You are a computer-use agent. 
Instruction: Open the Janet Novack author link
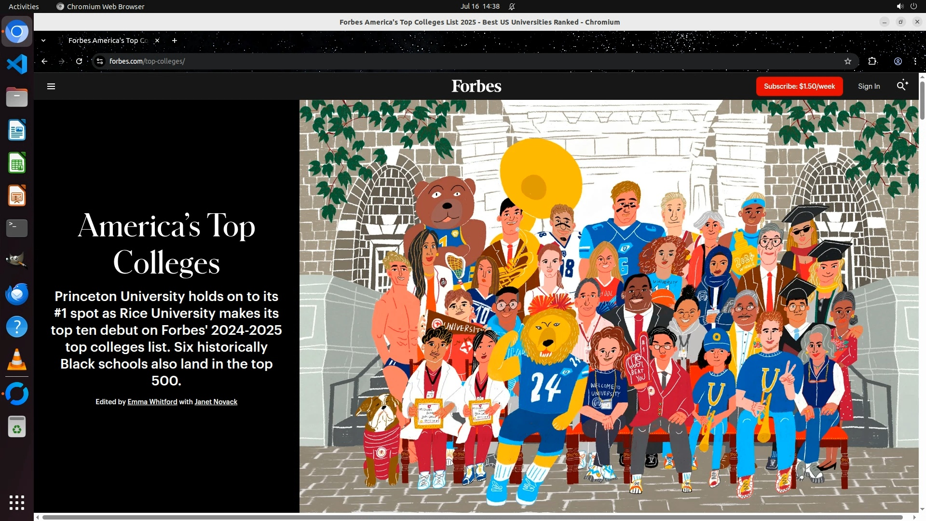(x=216, y=402)
